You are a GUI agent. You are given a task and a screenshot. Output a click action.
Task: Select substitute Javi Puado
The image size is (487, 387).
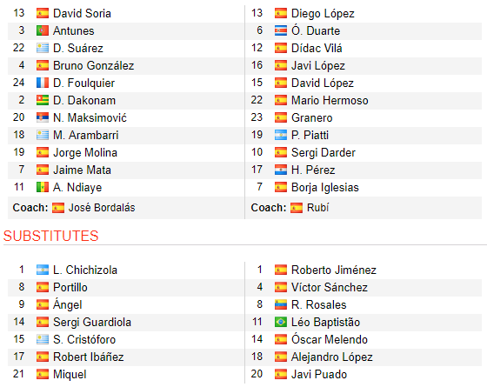click(x=319, y=374)
